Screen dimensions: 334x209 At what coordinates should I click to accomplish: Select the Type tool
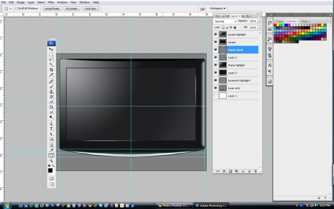click(x=51, y=129)
